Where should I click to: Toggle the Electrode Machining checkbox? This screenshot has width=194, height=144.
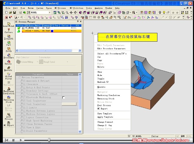click(63, 98)
